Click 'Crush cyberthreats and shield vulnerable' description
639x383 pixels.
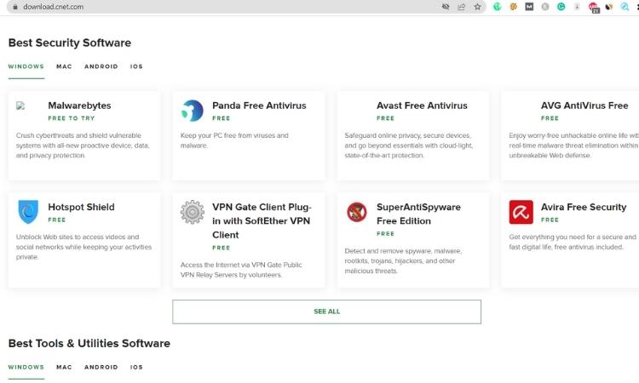[83, 146]
